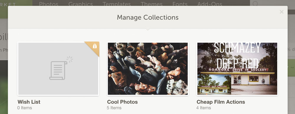
Task: Click the loading spinner in Wish List card
Action: (x=70, y=59)
